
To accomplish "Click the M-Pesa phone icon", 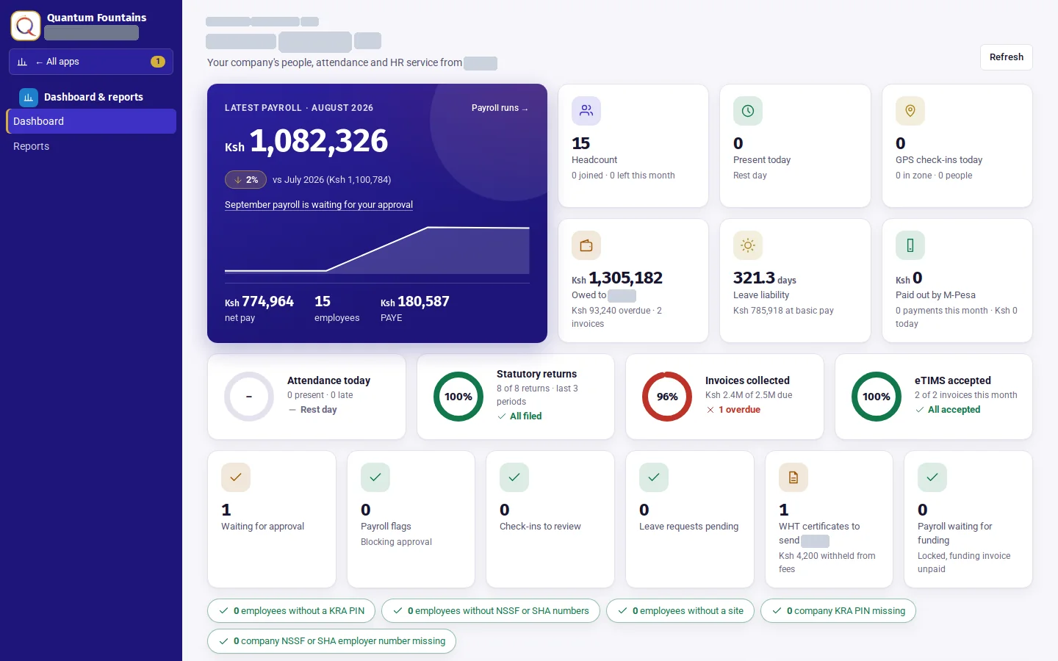I will tap(910, 245).
